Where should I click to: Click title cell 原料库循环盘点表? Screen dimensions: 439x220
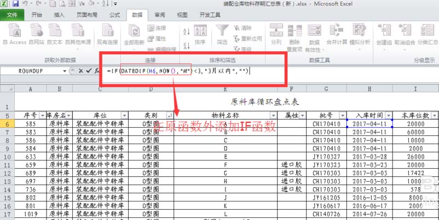pyautogui.click(x=265, y=102)
